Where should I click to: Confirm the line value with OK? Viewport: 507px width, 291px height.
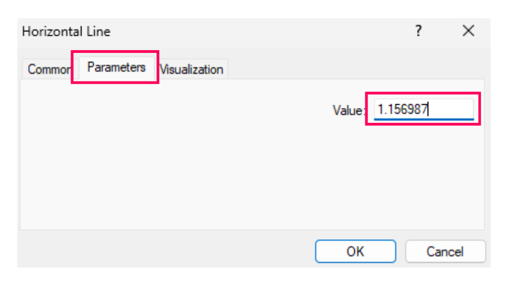coord(355,251)
